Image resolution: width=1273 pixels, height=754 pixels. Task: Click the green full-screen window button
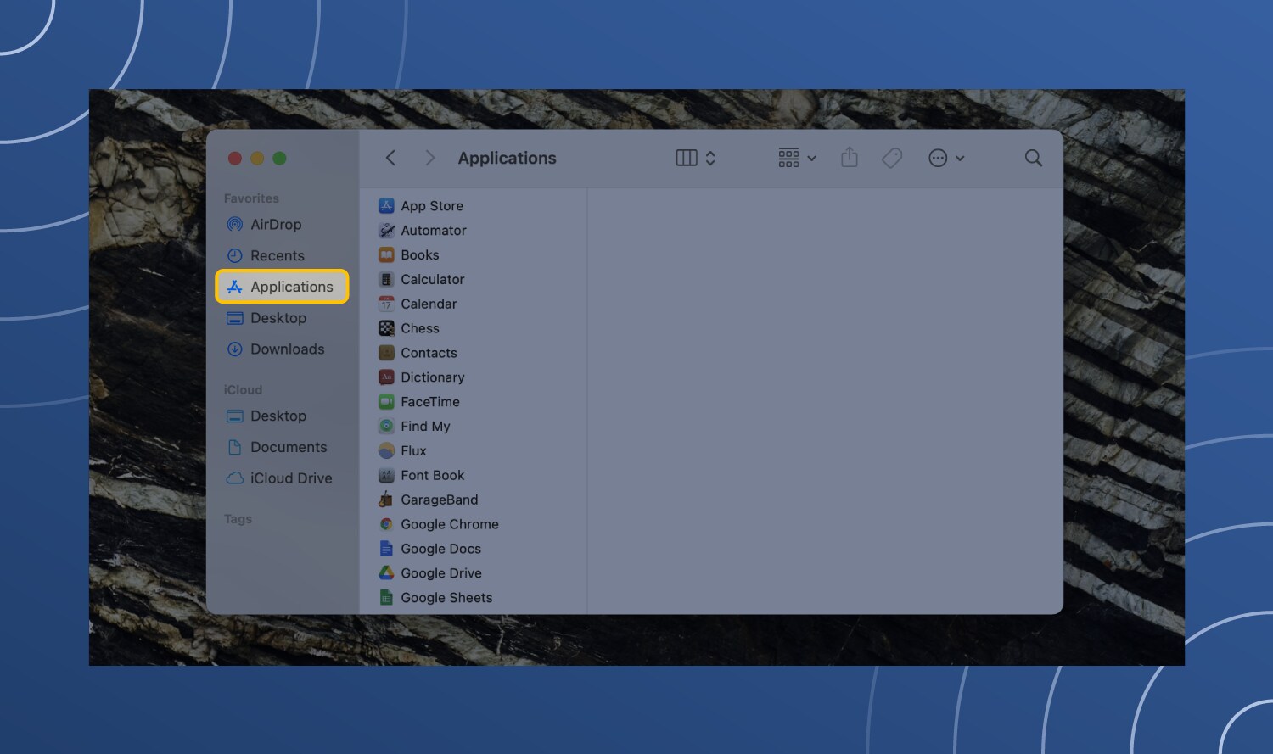point(279,159)
